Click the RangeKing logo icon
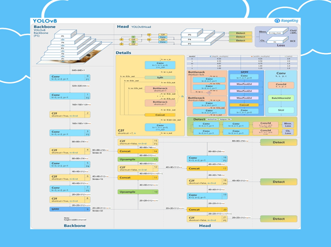The image size is (331, 247). click(x=277, y=21)
